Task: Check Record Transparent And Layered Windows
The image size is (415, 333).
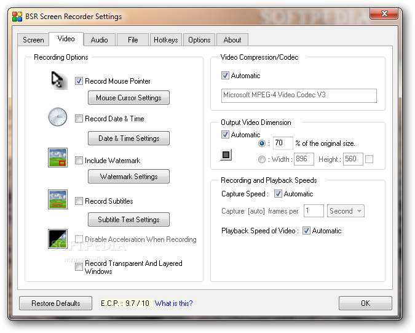Action: pyautogui.click(x=79, y=267)
